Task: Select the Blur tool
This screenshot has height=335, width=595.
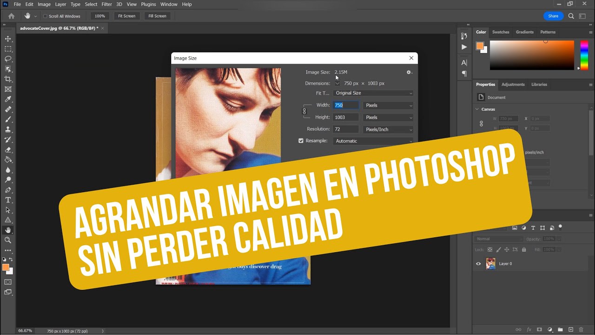Action: [8, 170]
